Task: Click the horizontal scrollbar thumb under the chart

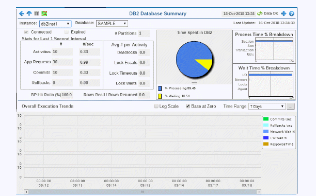Action: 143,192
